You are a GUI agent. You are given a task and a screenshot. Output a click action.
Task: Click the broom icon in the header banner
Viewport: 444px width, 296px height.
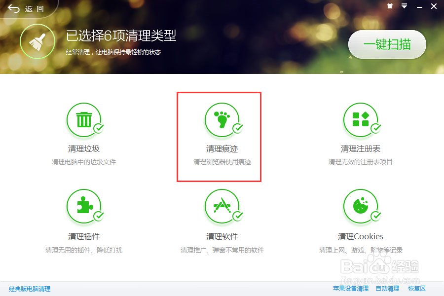tap(37, 41)
